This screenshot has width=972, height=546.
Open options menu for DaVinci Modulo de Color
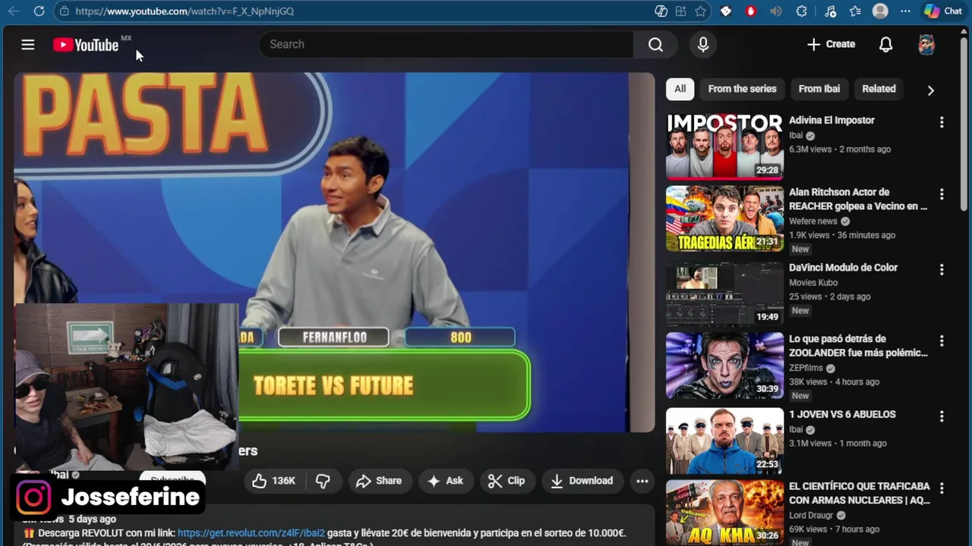942,269
